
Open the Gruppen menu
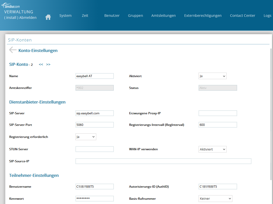pos(135,16)
